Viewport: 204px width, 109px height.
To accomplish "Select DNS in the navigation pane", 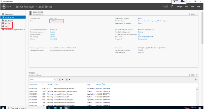I will point(7,26).
